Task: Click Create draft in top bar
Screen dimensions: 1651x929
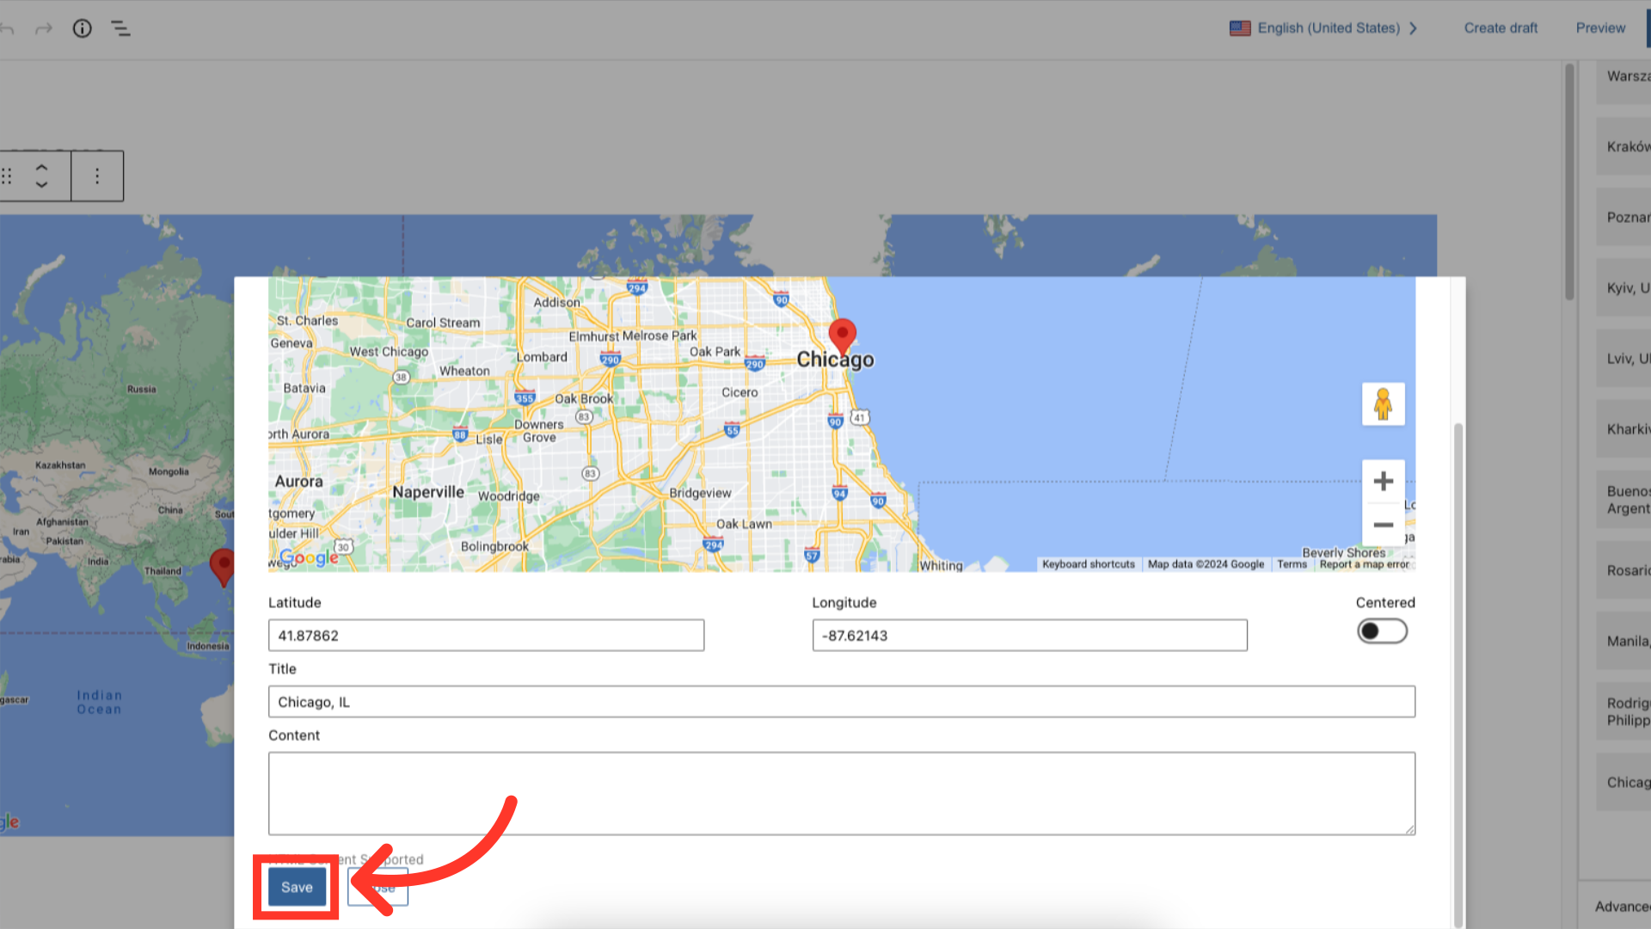Action: [x=1501, y=28]
